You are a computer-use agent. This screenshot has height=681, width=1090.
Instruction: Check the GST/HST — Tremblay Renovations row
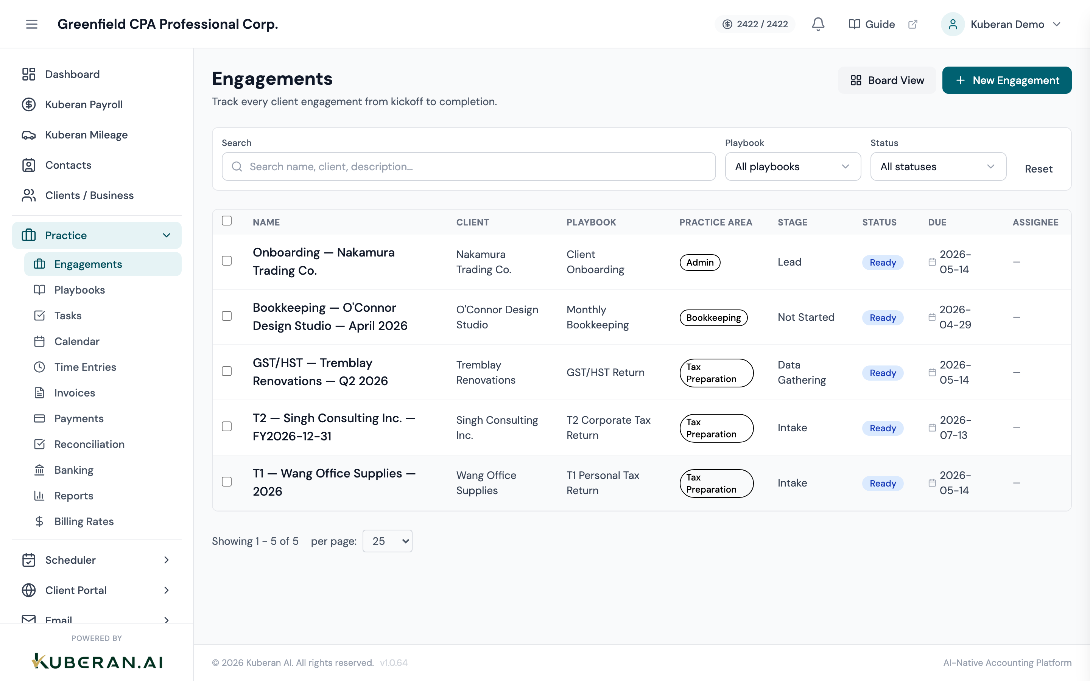click(x=227, y=371)
